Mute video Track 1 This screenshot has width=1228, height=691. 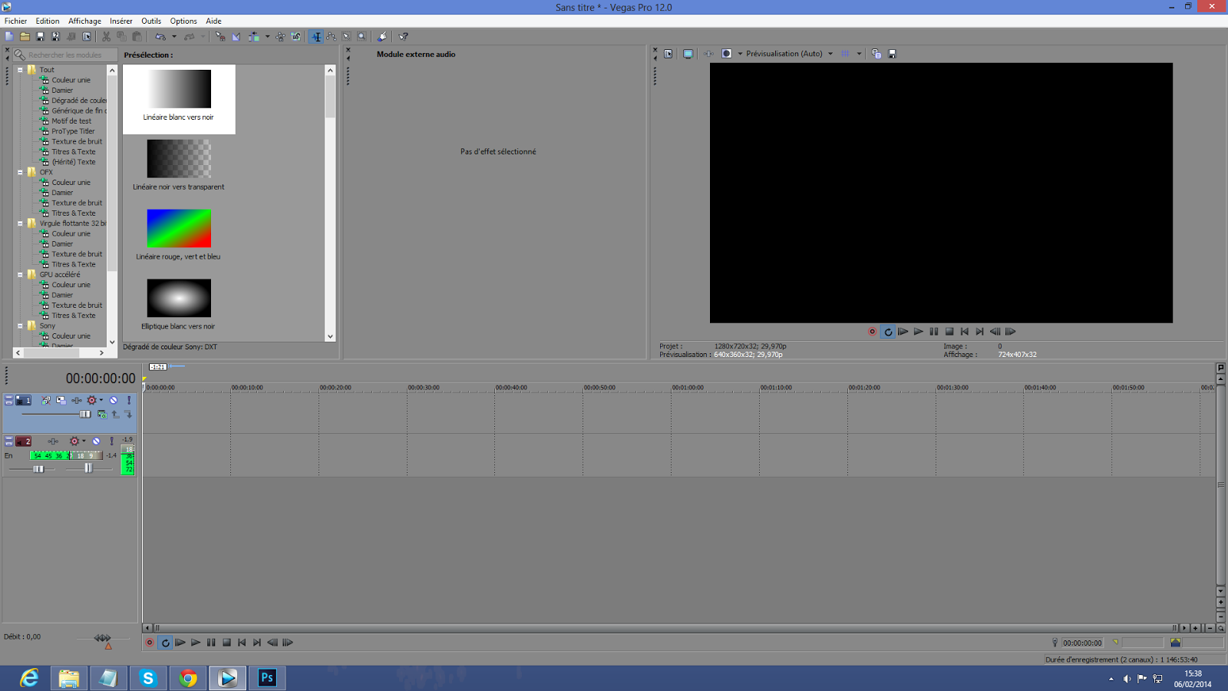114,400
